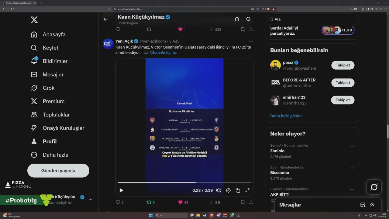Screen dimensions: 389x219
Task: Open a new browser tab
Action: click(x=40, y=3)
